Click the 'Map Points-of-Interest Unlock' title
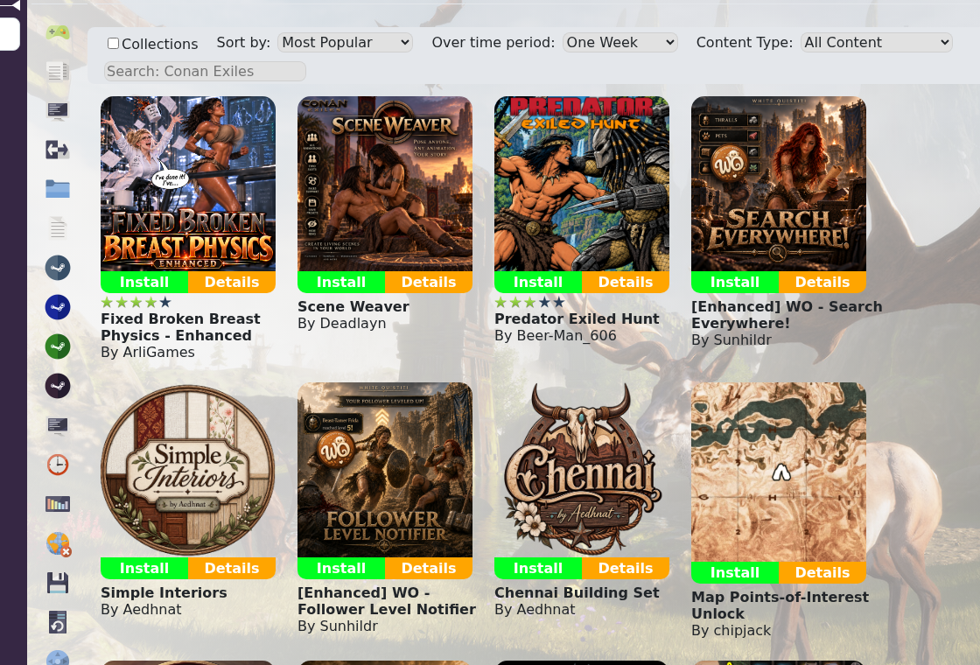 780,605
